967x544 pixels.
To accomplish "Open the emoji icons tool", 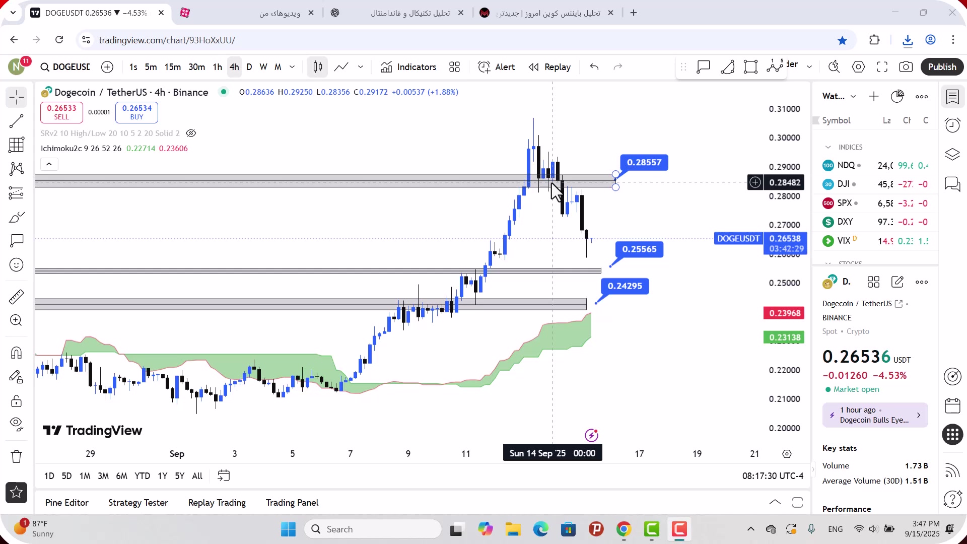I will tap(17, 265).
